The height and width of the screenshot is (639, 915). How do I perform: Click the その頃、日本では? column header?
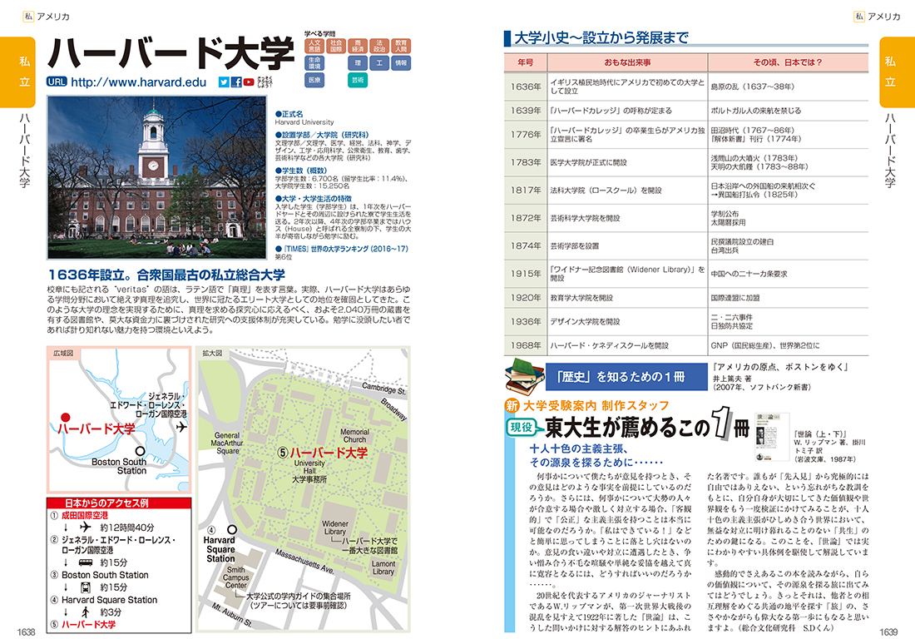[788, 62]
